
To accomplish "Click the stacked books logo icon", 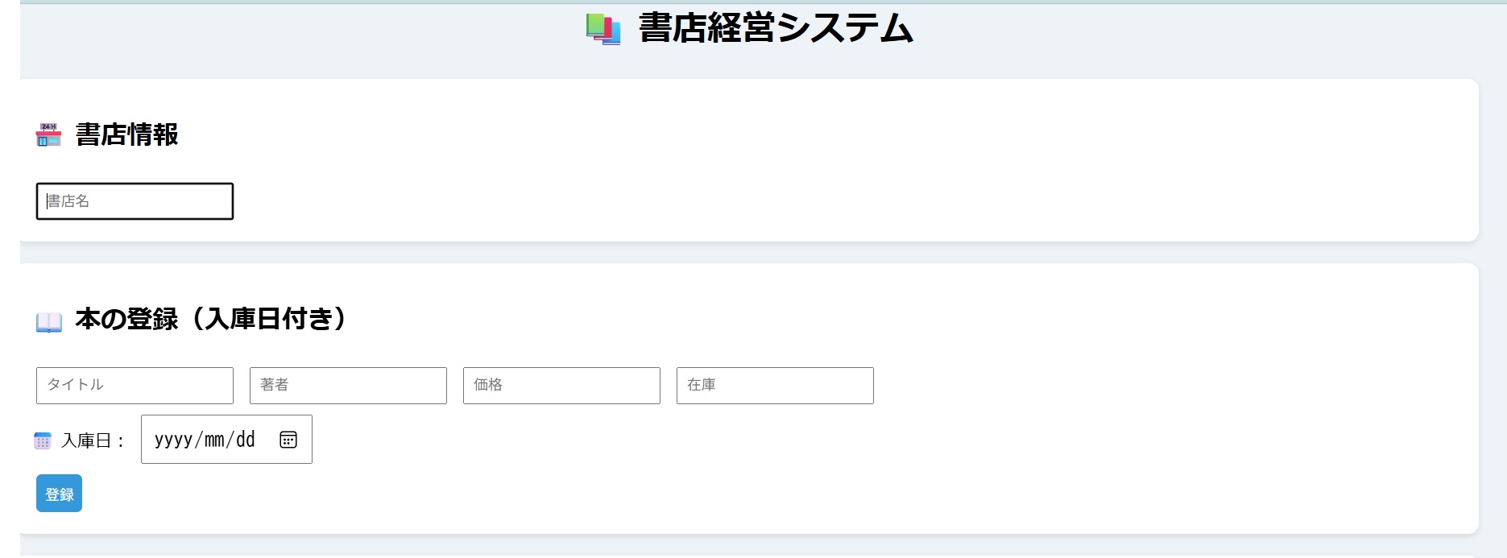I will tap(603, 29).
